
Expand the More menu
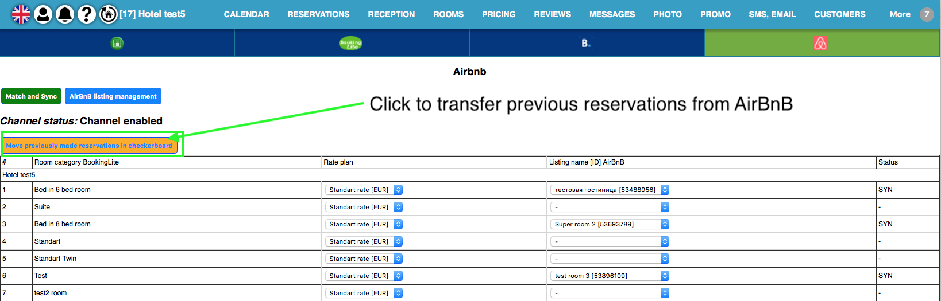click(900, 14)
